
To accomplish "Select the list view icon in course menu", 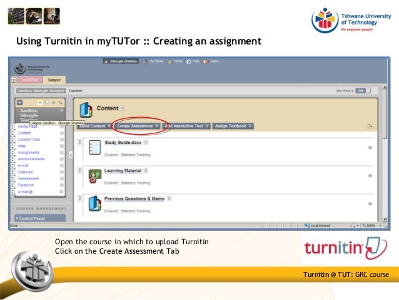I will pos(40,103).
